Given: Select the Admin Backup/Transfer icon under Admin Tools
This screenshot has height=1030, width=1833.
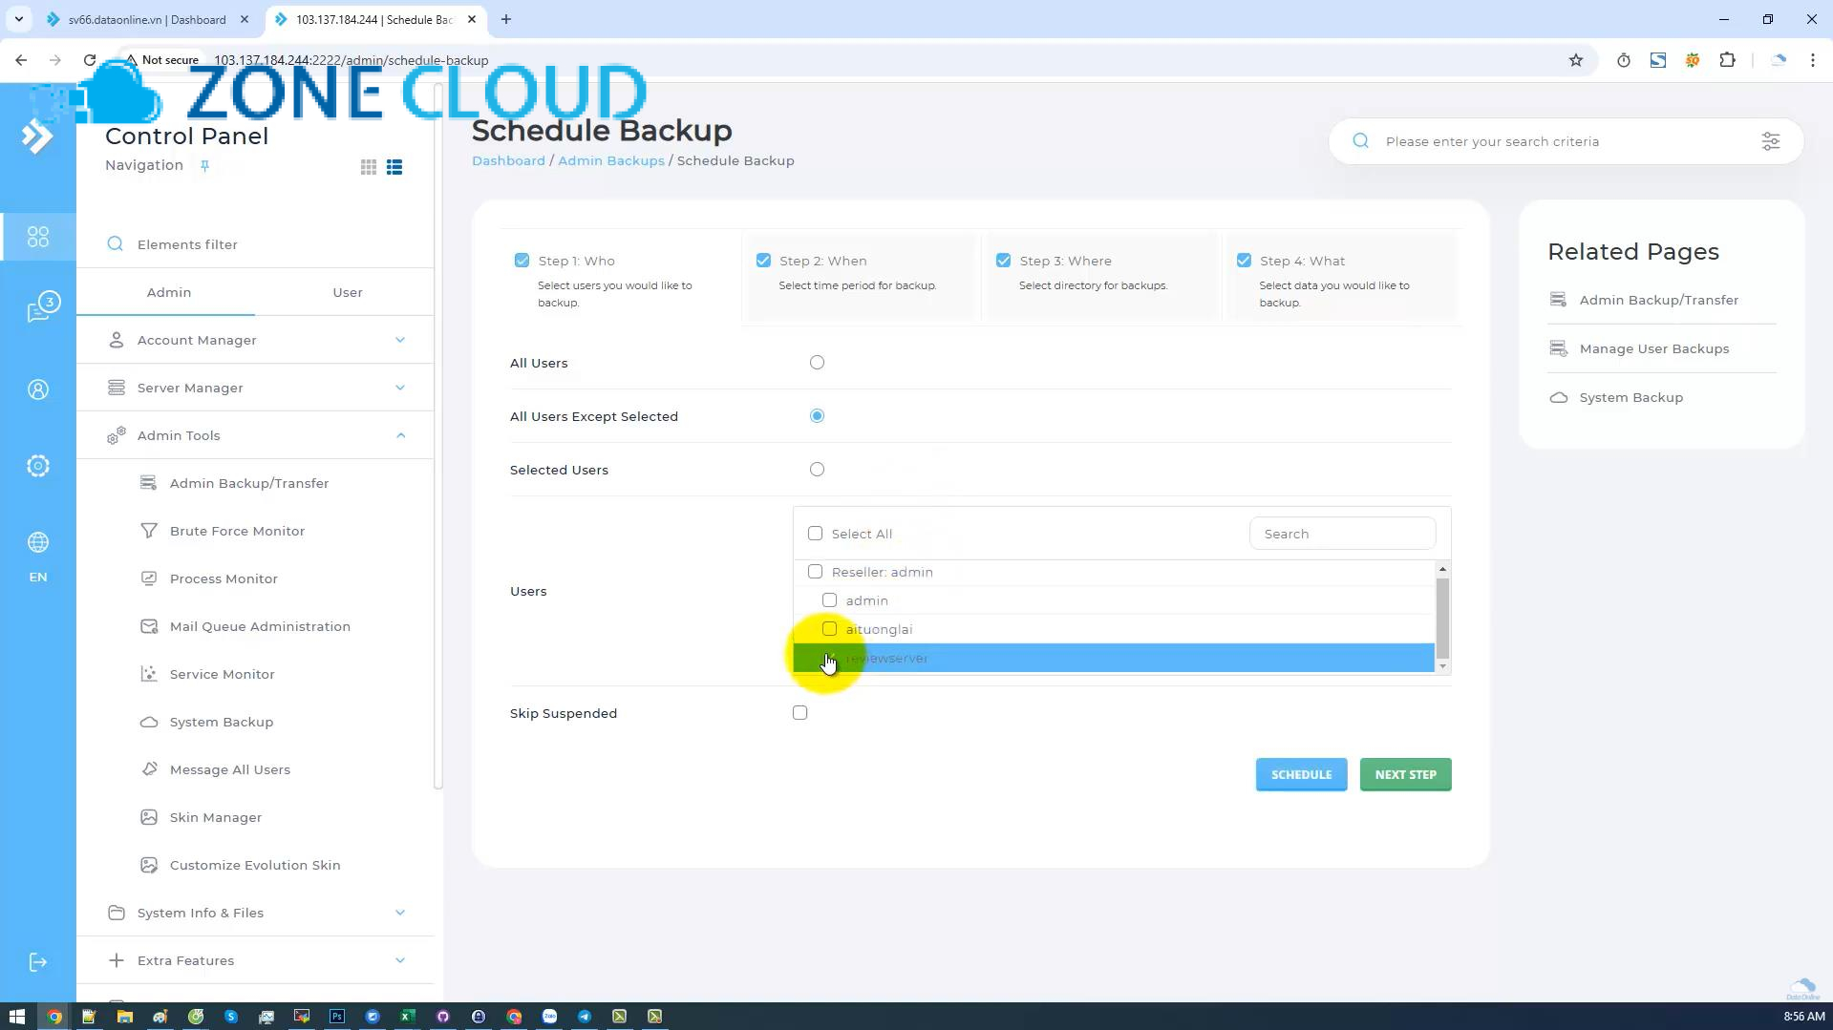Looking at the screenshot, I should pyautogui.click(x=149, y=483).
